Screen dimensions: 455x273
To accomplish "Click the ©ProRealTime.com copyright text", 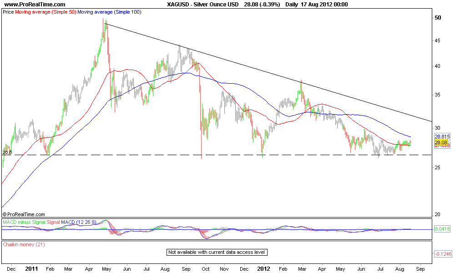I will (x=24, y=214).
